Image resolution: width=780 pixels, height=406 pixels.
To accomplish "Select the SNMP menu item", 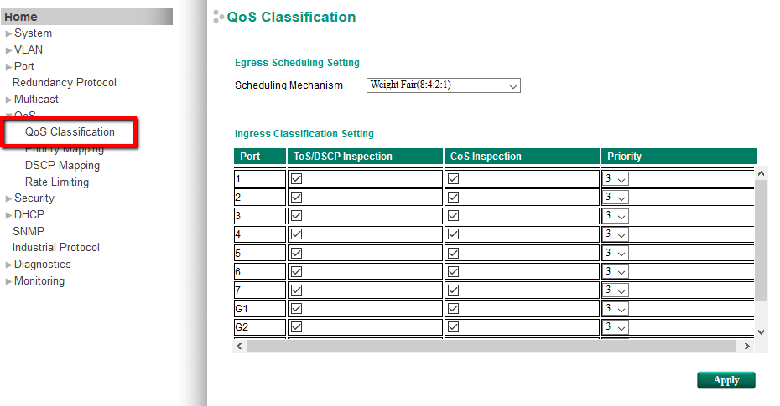I will [29, 231].
